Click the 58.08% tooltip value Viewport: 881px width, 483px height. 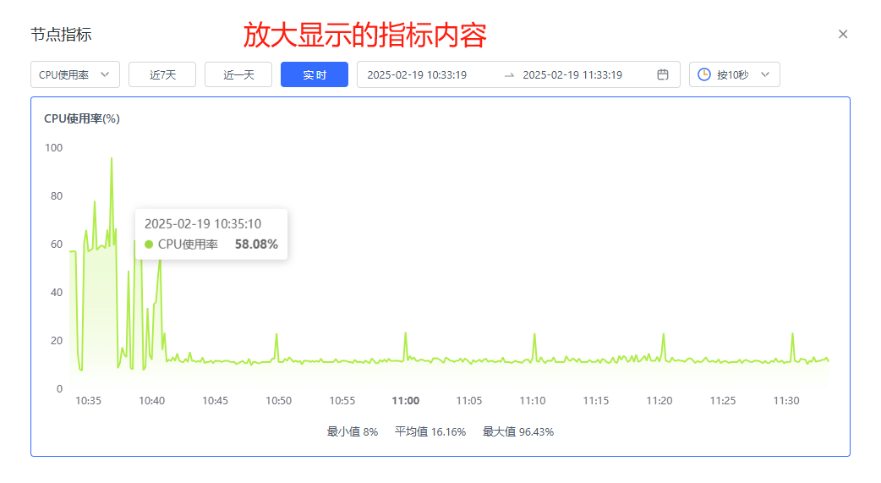point(256,244)
